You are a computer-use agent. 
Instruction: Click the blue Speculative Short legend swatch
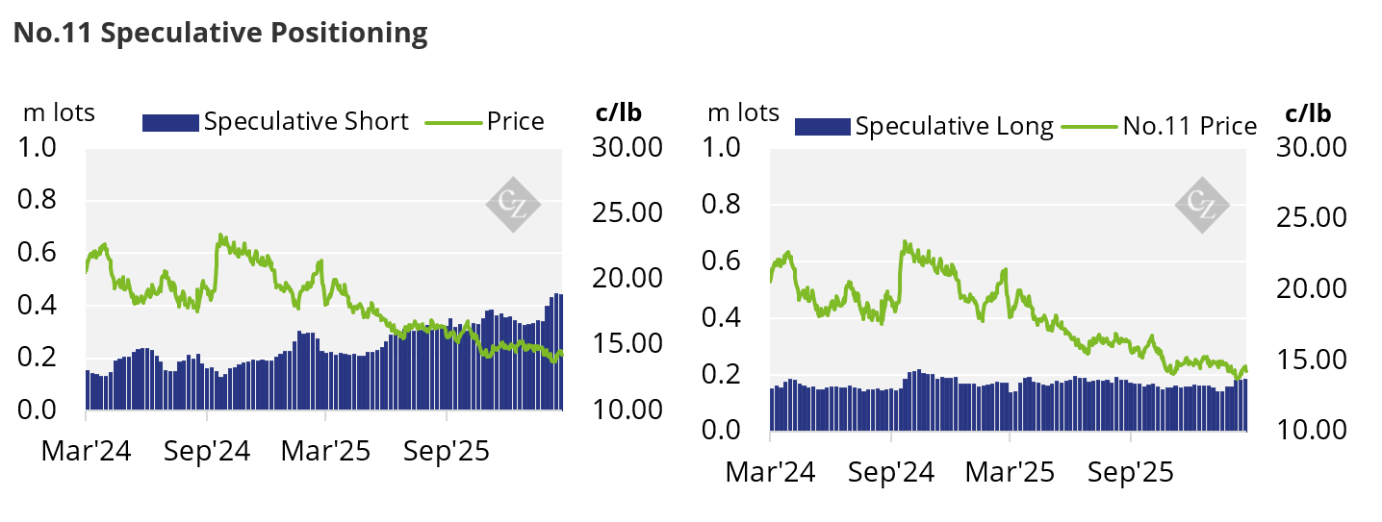(x=170, y=122)
